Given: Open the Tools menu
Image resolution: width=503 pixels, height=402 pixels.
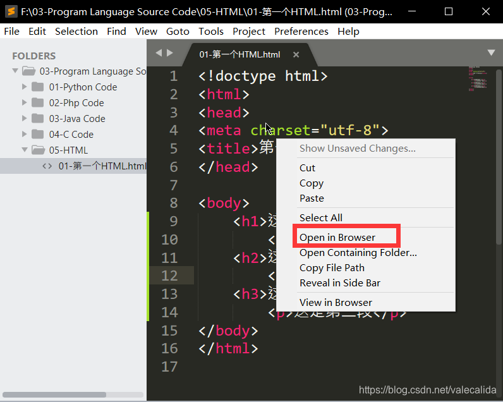Looking at the screenshot, I should coord(211,32).
